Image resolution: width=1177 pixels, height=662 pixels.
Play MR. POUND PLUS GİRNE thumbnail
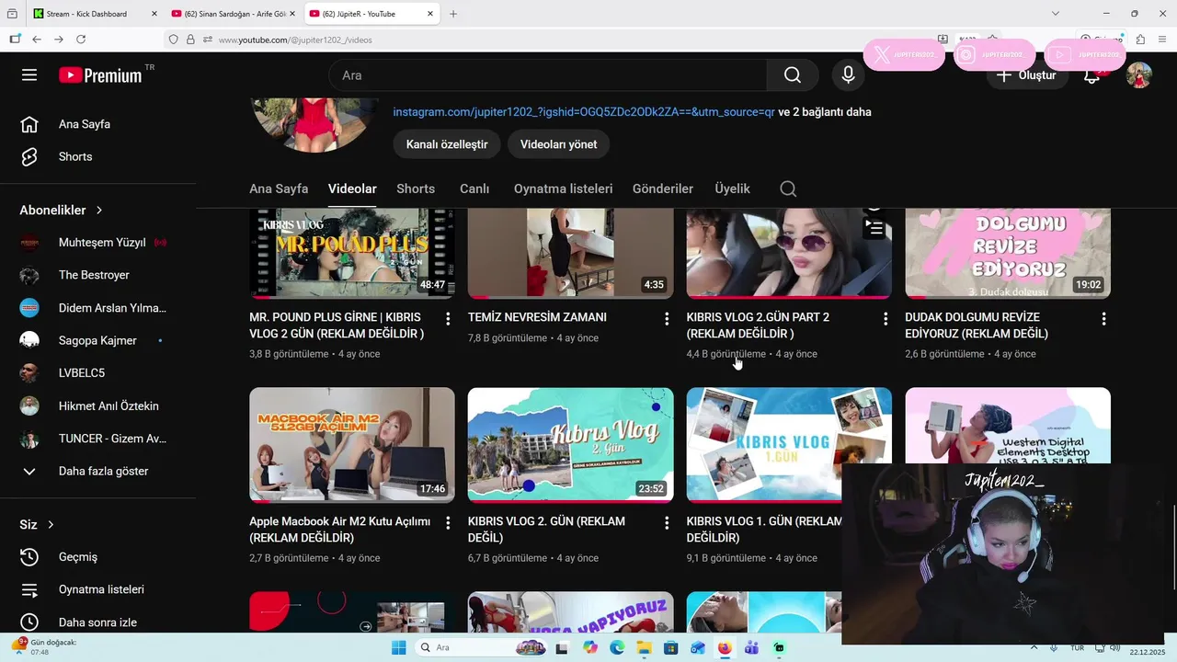click(x=352, y=253)
